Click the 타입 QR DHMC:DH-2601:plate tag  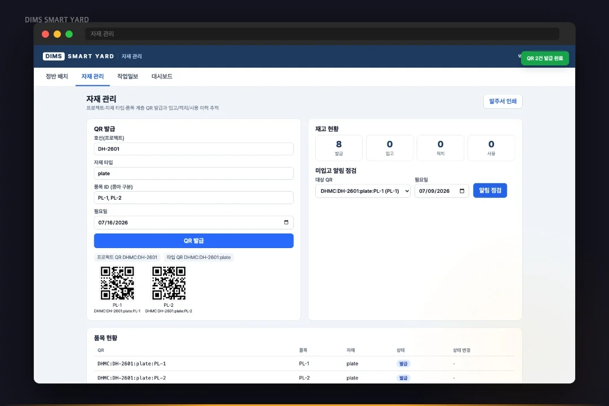[198, 257]
